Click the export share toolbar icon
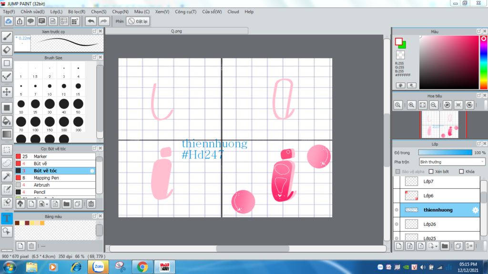Screen dimensions: 488x274 point(20,21)
